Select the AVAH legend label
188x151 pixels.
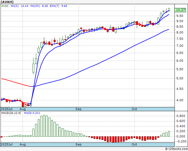[x=5, y=6]
